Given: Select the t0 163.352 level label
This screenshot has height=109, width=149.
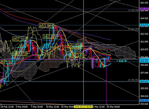Looking at the screenshot, I should [x=133, y=29].
